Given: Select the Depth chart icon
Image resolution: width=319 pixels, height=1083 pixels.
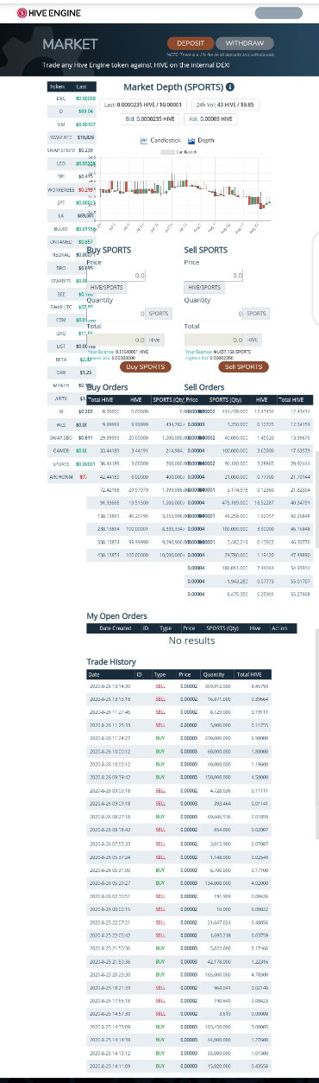Looking at the screenshot, I should 191,140.
